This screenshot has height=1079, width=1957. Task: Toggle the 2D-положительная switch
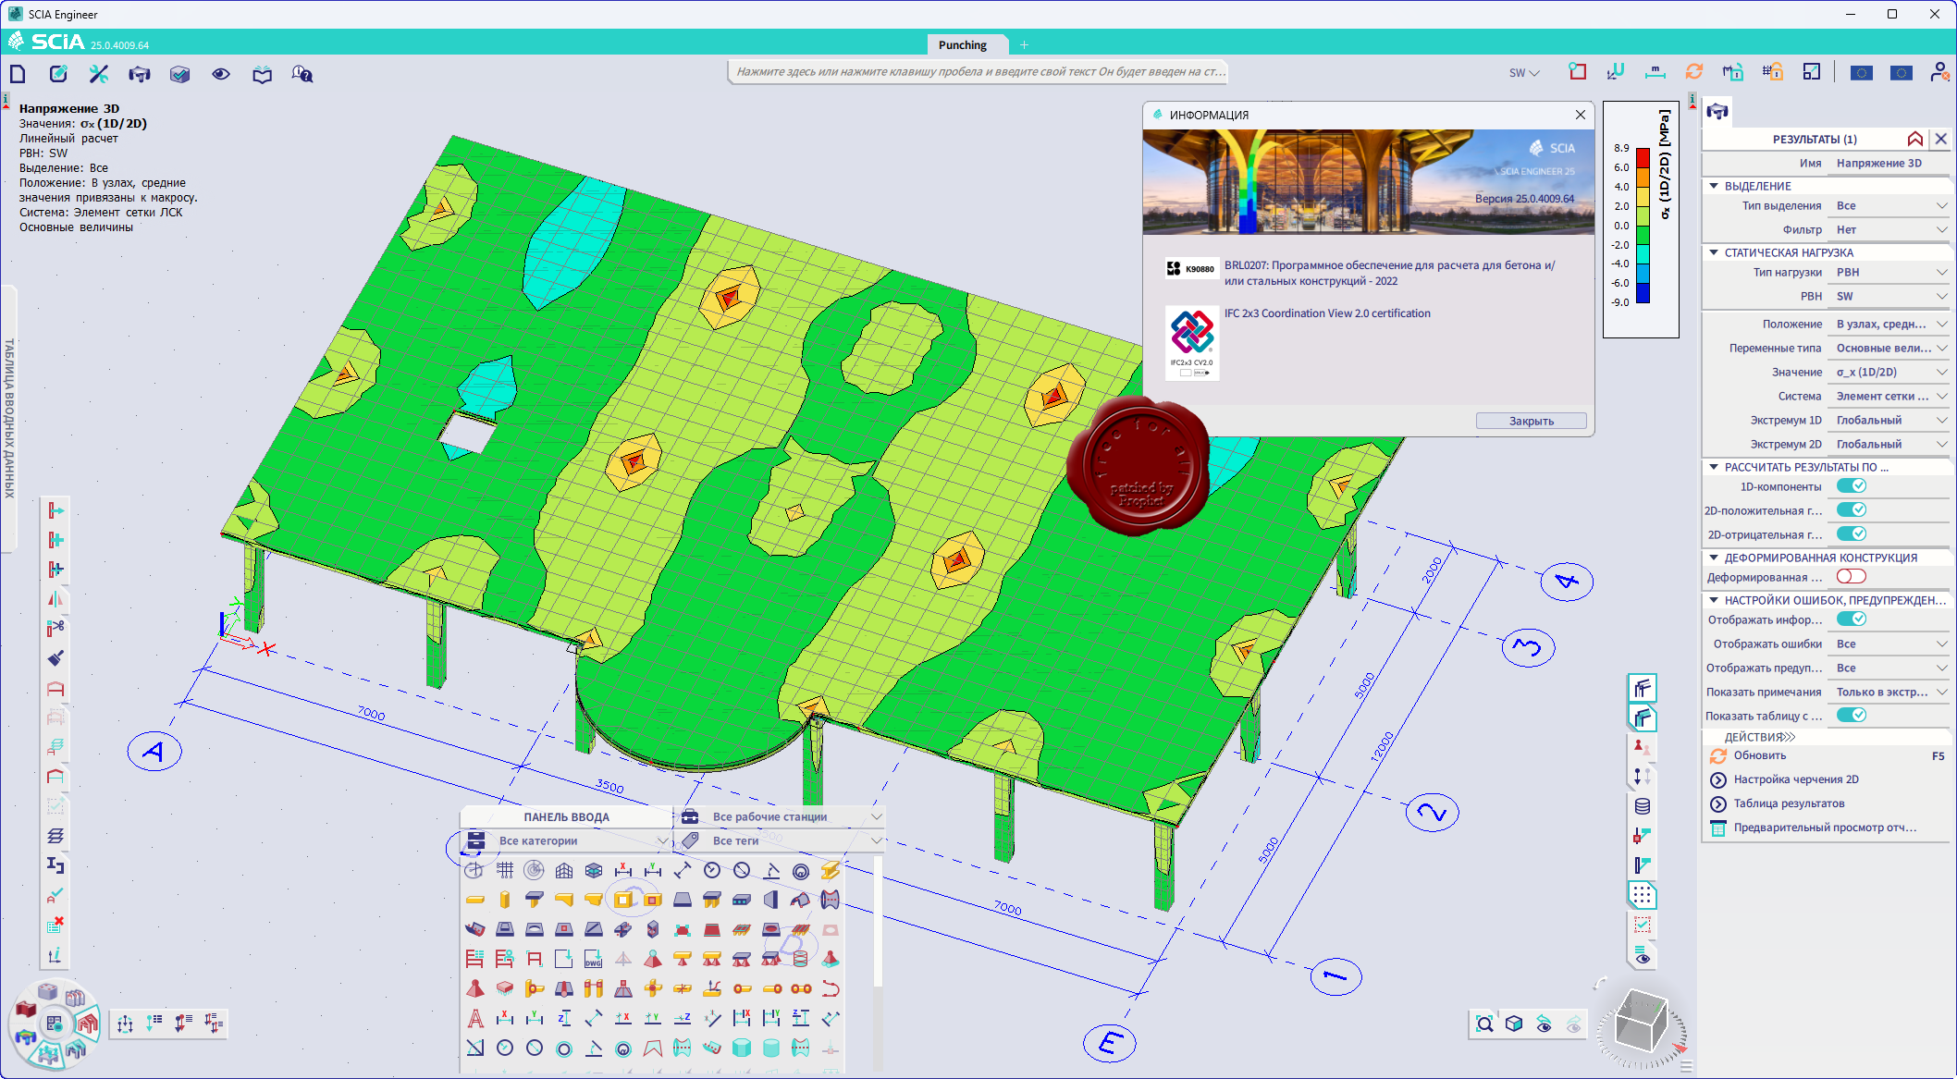click(x=1852, y=510)
